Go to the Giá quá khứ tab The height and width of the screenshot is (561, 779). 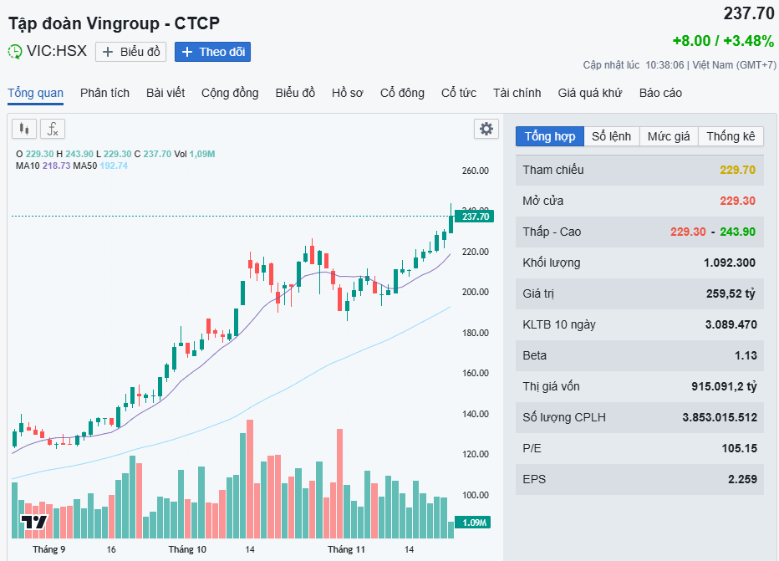(x=589, y=93)
